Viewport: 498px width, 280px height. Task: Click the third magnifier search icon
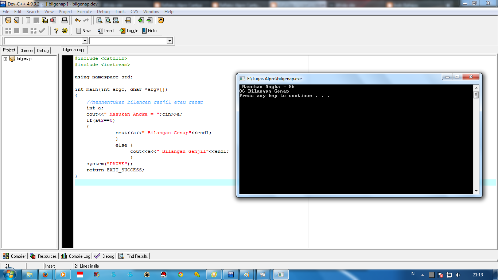(116, 20)
